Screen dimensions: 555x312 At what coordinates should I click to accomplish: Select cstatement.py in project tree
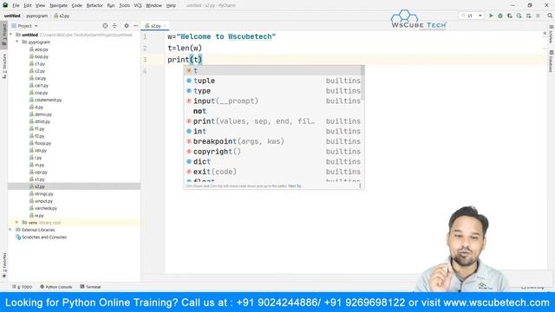49,101
